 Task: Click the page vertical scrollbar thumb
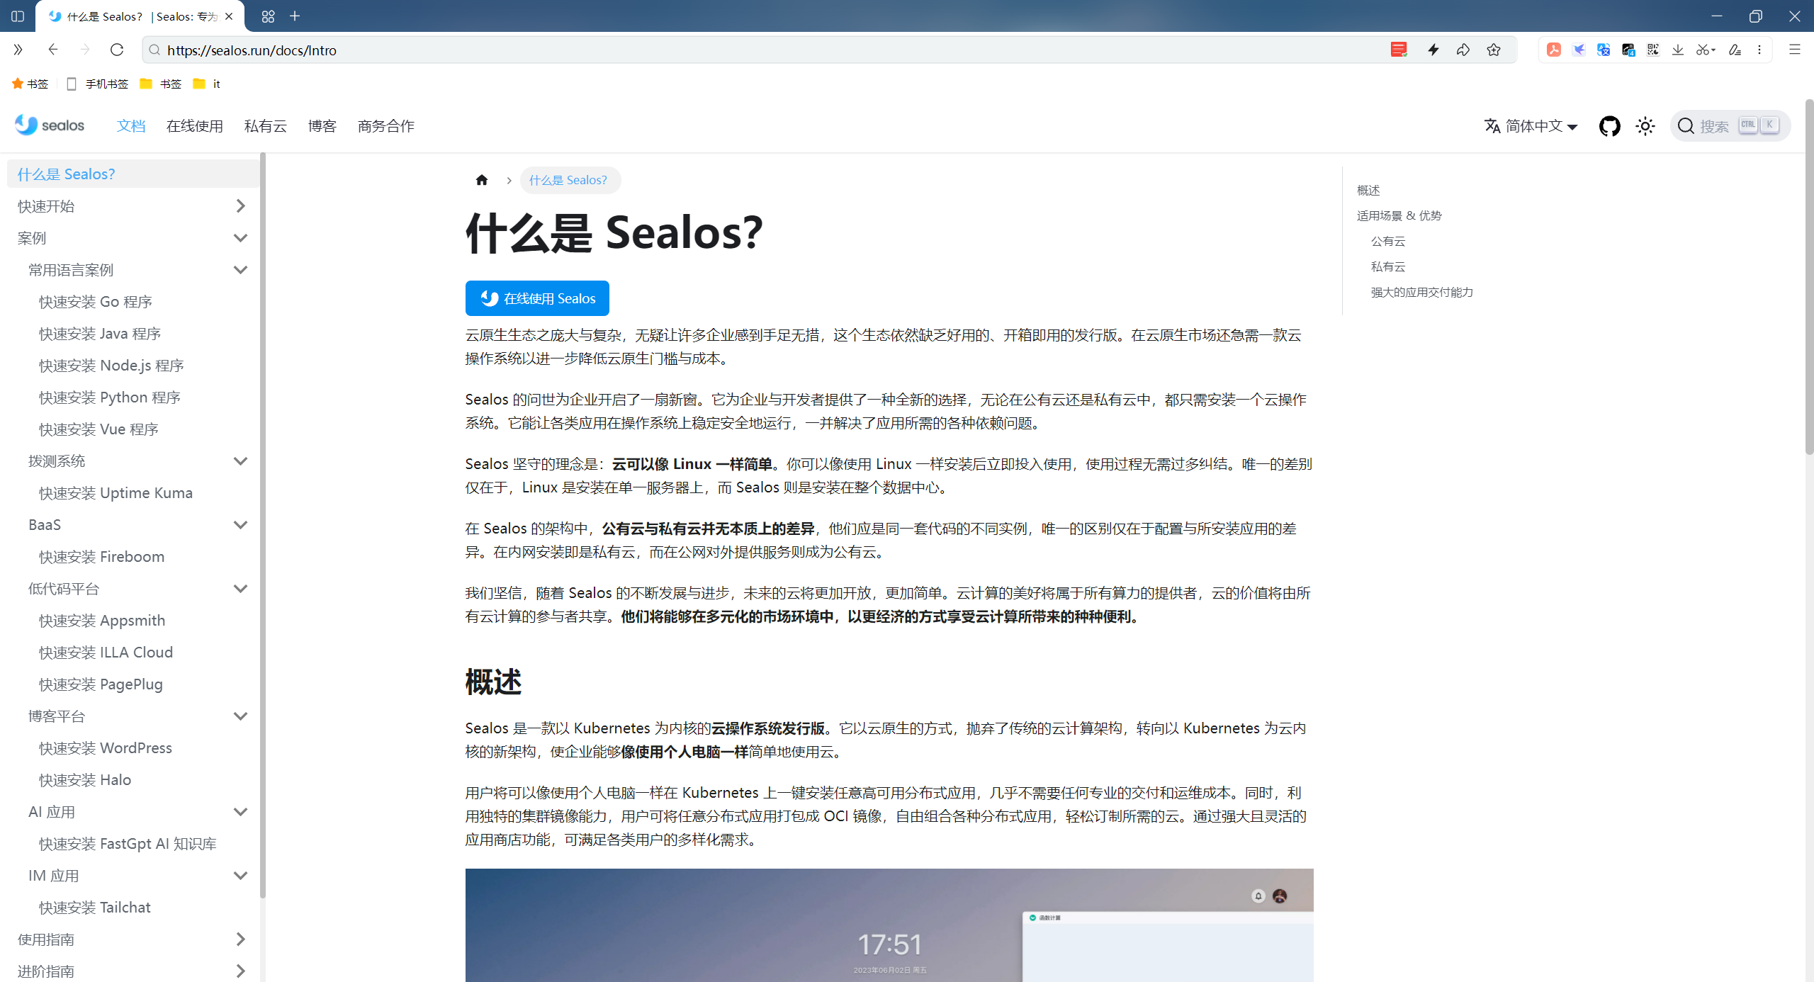point(1809,276)
